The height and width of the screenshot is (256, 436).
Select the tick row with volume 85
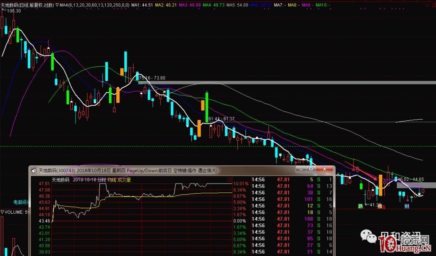(292, 239)
